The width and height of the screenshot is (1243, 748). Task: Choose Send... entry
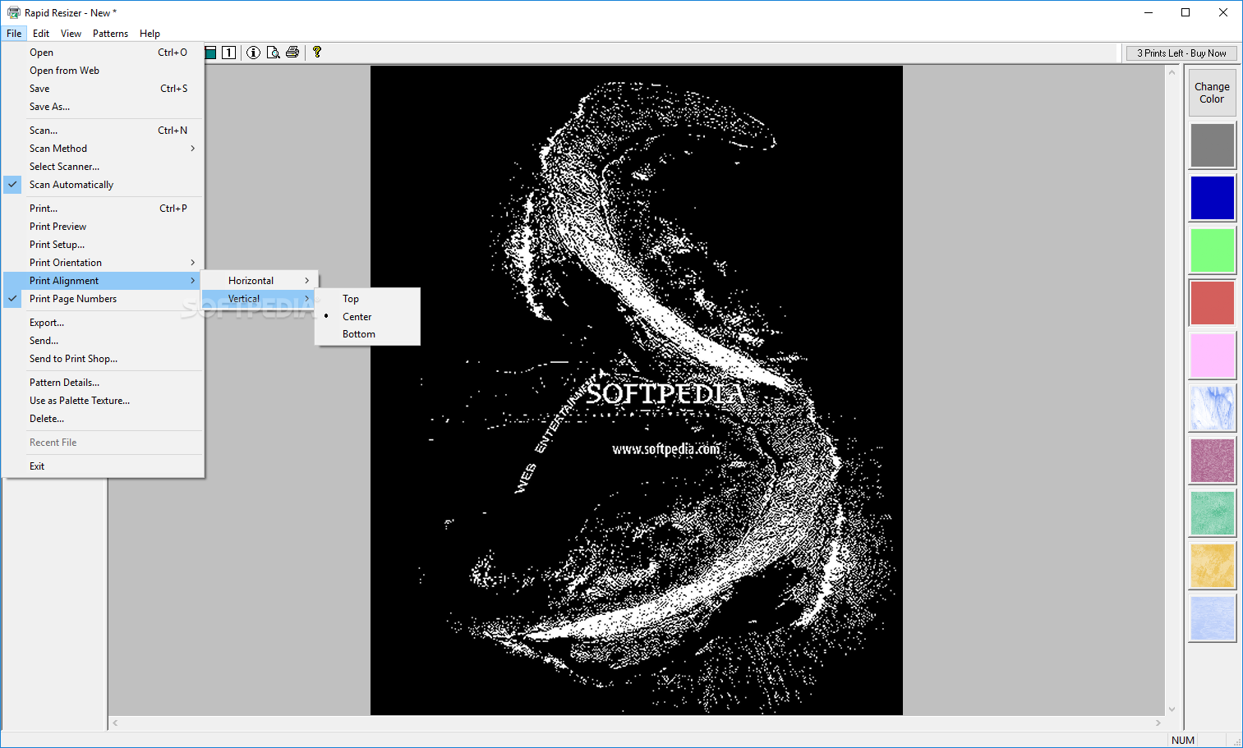point(104,341)
